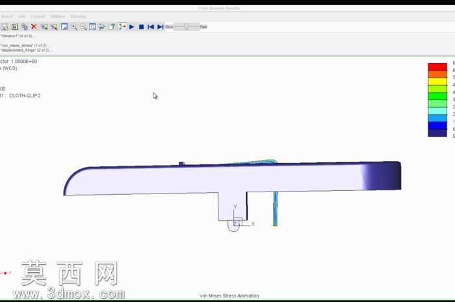Click the first green-yellow edit display icon
This screenshot has height=302, width=455.
coord(44,27)
